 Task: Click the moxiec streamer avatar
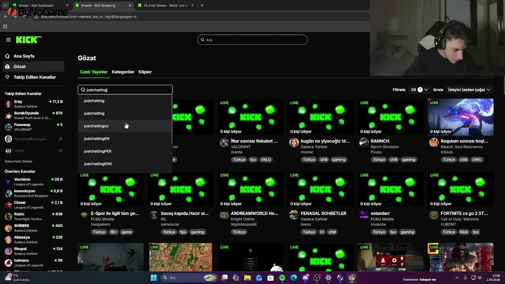[x=294, y=143]
